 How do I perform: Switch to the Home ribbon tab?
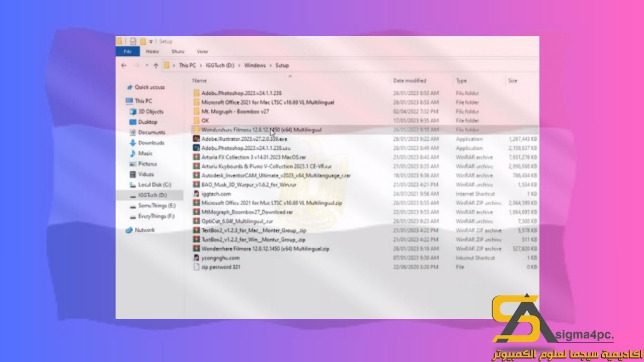[152, 51]
